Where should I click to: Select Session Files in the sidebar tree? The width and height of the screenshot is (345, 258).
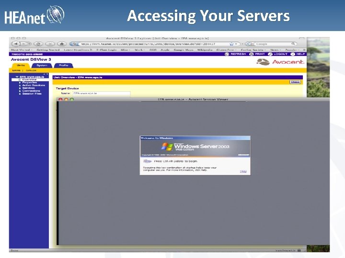pyautogui.click(x=32, y=94)
